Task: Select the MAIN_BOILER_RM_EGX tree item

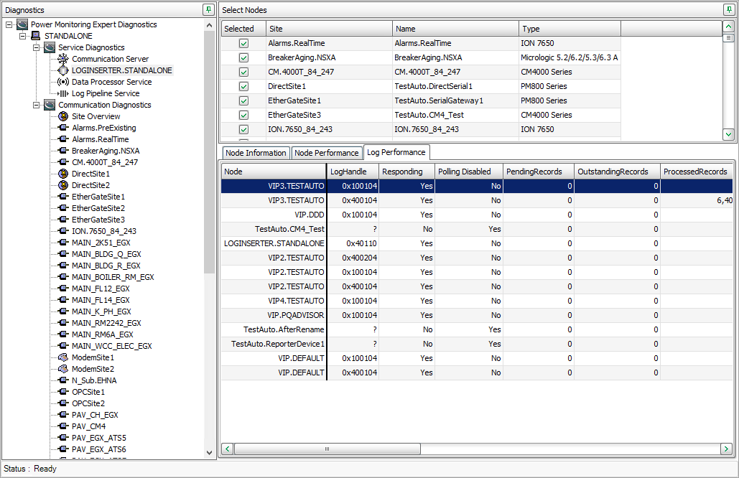Action: [113, 277]
